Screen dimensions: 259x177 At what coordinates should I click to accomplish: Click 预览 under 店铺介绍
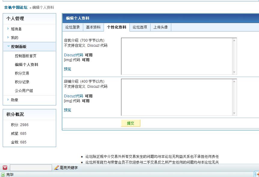click(68, 110)
